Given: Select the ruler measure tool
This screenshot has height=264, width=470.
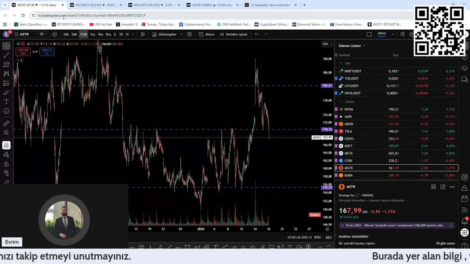Looking at the screenshot, I should tap(6, 124).
